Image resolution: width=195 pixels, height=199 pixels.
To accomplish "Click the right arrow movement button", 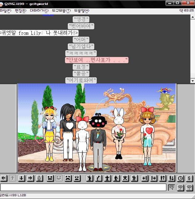I will point(30,178).
